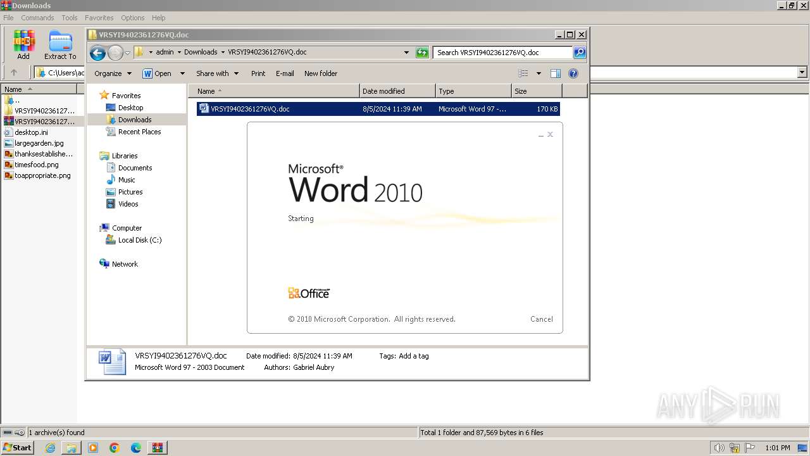This screenshot has width=810, height=456.
Task: Sort by Type column header
Action: click(x=473, y=91)
